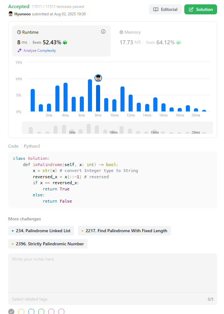Click the clapping hands beside 52.43%
Image resolution: width=224 pixels, height=314 pixels.
pos(65,42)
